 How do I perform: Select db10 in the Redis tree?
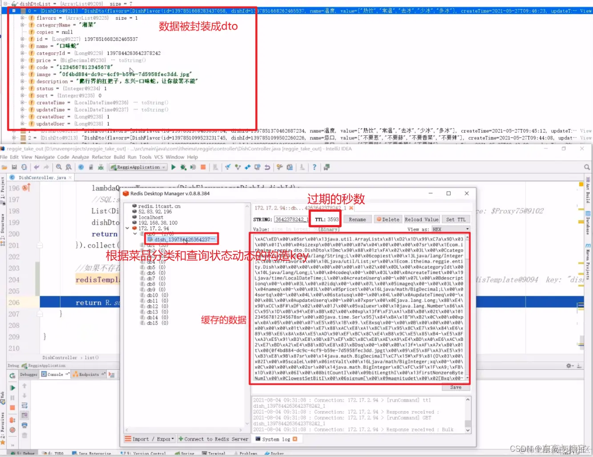tap(154, 295)
